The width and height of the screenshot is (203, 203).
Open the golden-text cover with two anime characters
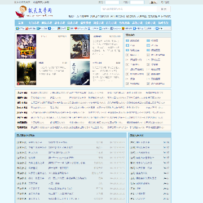click(x=27, y=46)
